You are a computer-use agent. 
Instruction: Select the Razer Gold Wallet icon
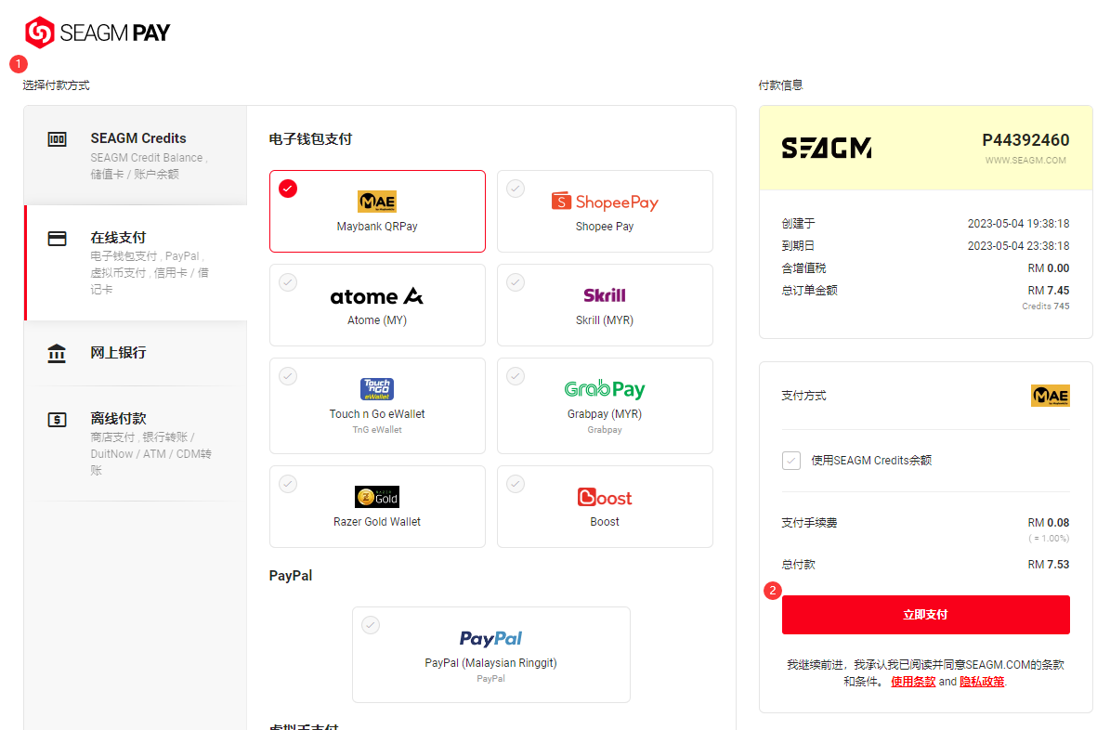point(376,497)
